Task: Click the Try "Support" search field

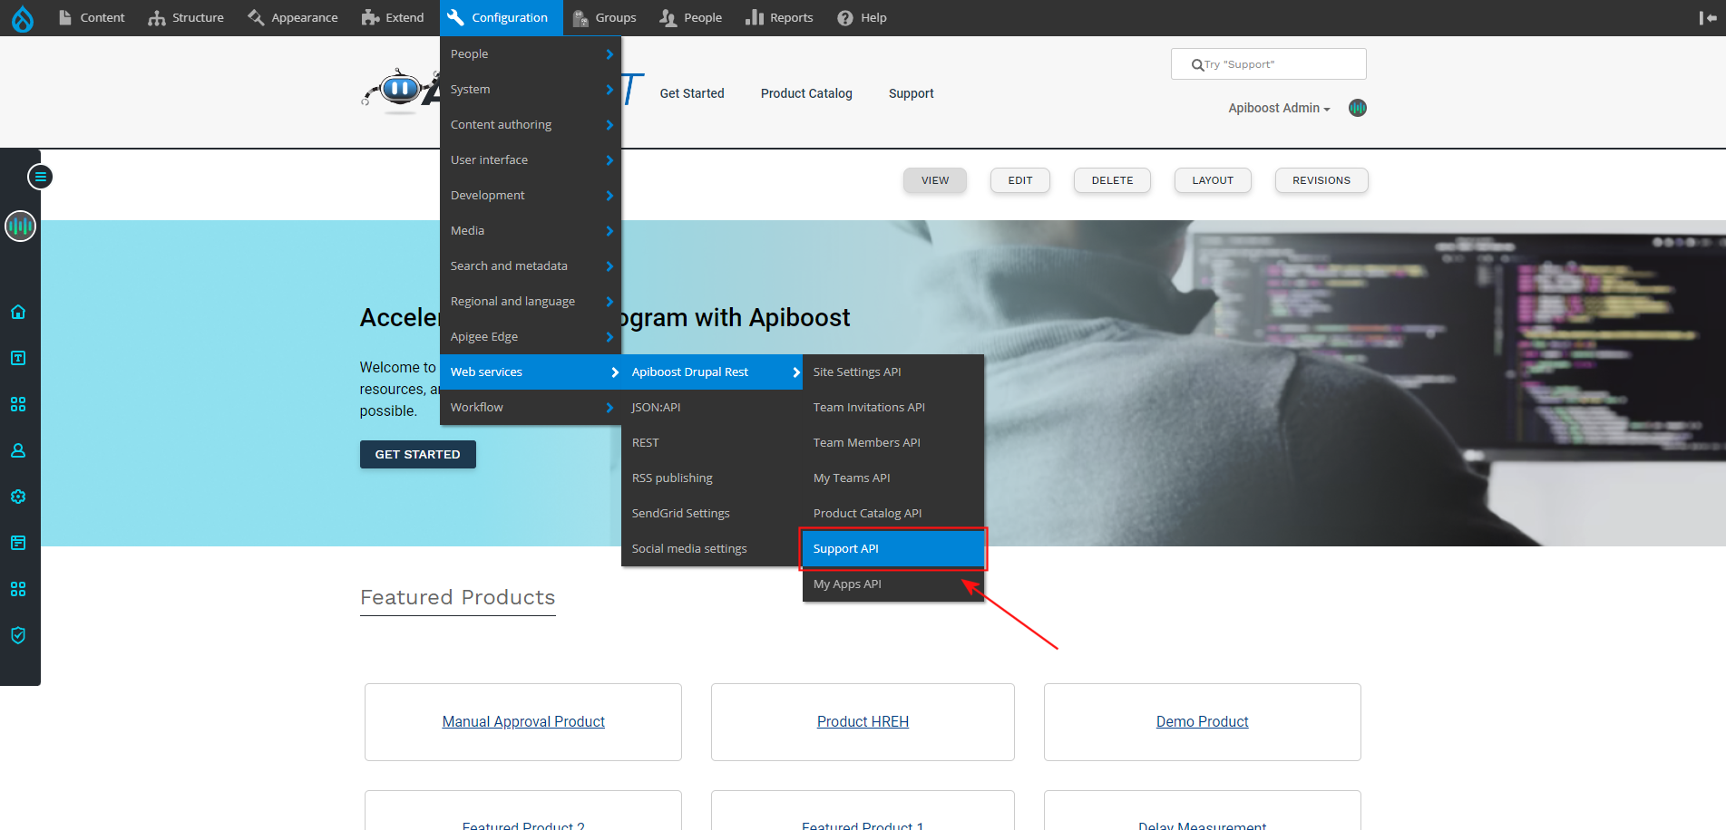Action: coord(1269,64)
